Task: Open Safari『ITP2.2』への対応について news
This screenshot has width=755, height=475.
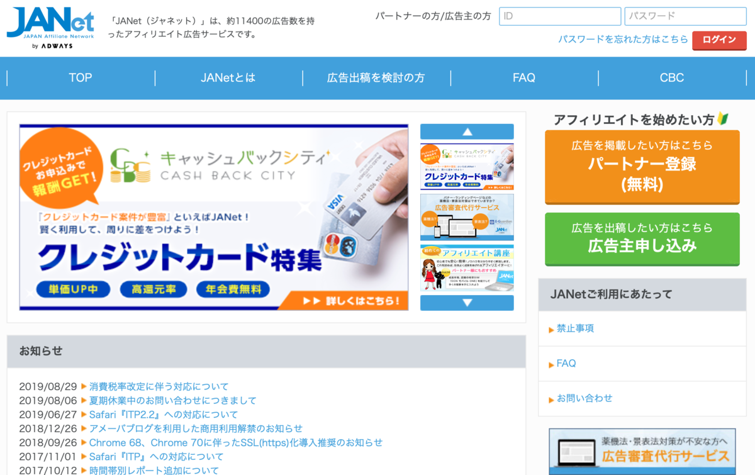Action: pyautogui.click(x=164, y=415)
